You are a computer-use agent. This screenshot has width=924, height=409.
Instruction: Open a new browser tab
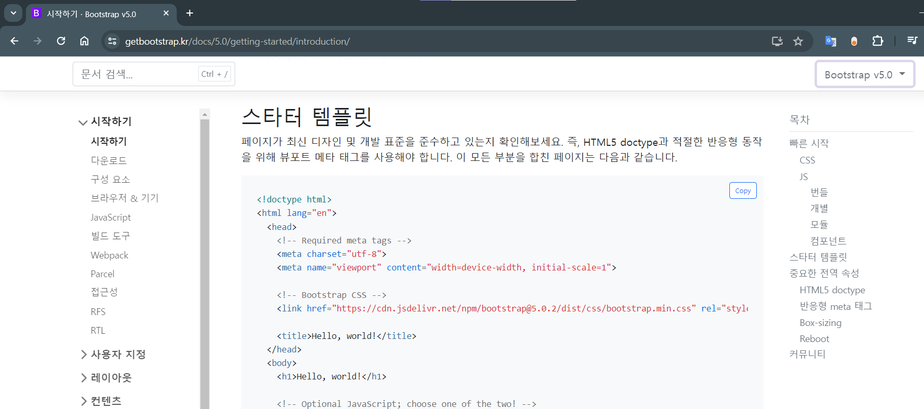189,13
